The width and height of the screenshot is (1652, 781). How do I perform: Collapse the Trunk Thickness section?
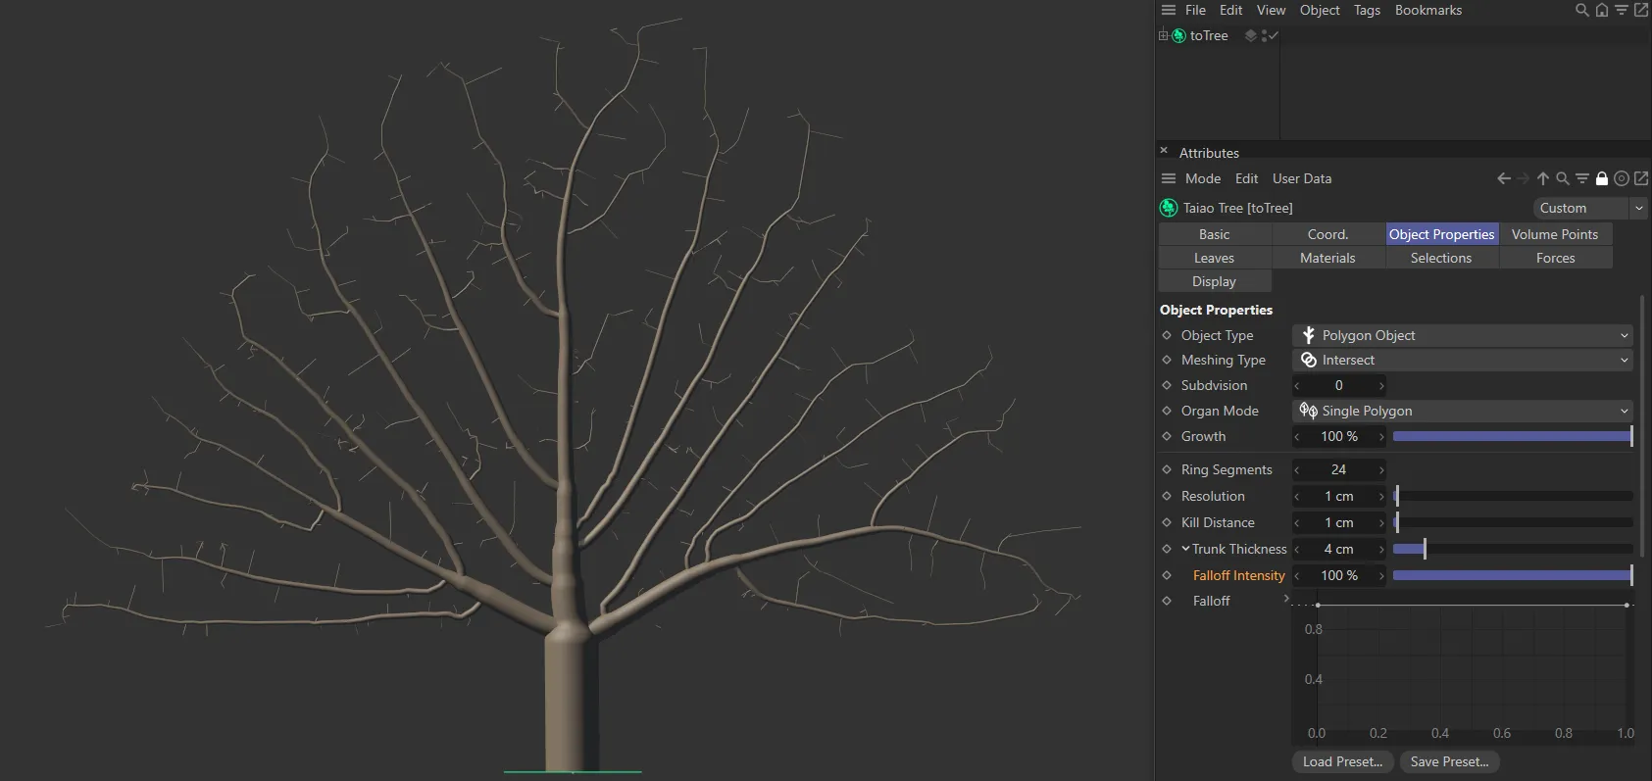tap(1185, 549)
